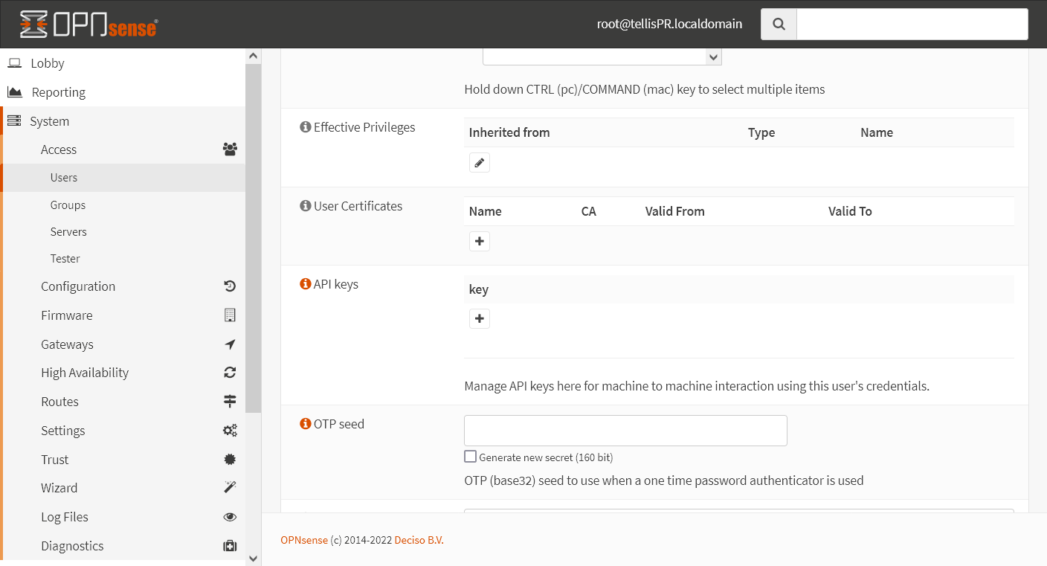
Task: Open the search field magnifier icon
Action: [x=778, y=23]
